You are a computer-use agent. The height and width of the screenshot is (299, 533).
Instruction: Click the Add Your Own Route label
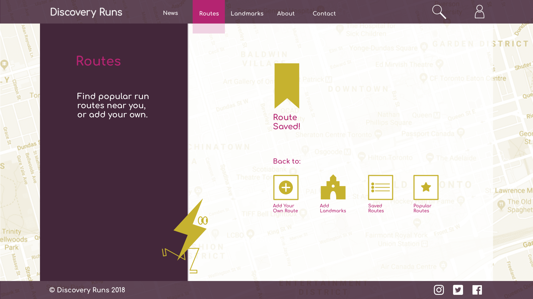(285, 208)
